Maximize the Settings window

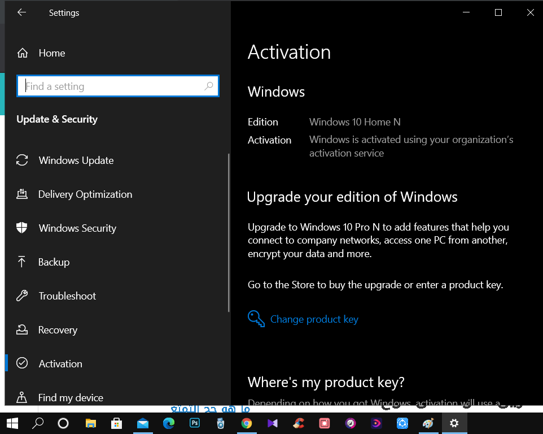coord(498,12)
